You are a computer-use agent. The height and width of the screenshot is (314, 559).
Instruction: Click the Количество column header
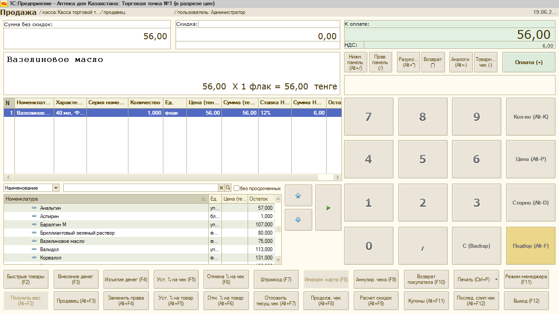[x=145, y=102]
